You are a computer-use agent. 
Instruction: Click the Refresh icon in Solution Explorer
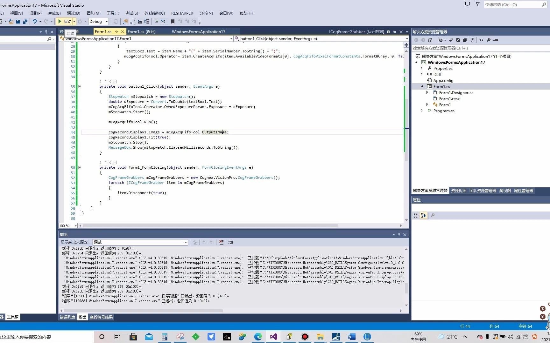458,40
